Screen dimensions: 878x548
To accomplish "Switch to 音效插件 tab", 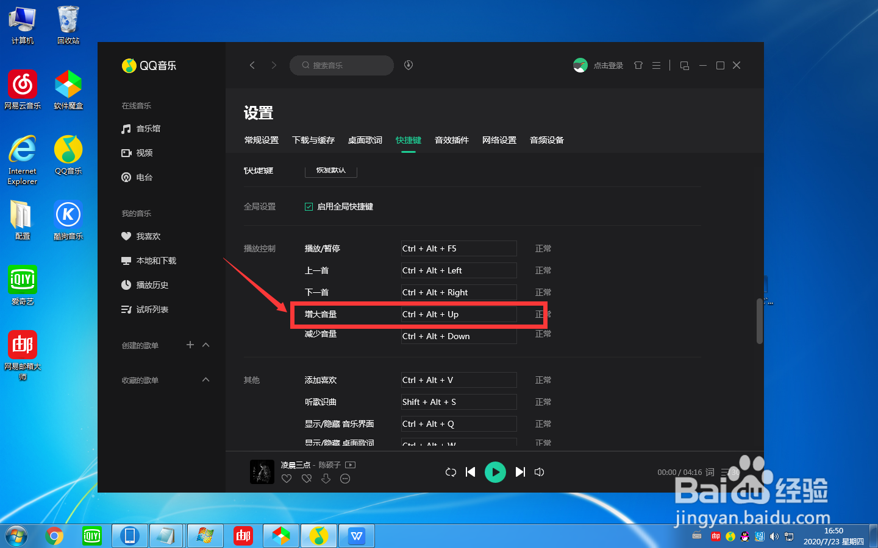I will coord(452,140).
